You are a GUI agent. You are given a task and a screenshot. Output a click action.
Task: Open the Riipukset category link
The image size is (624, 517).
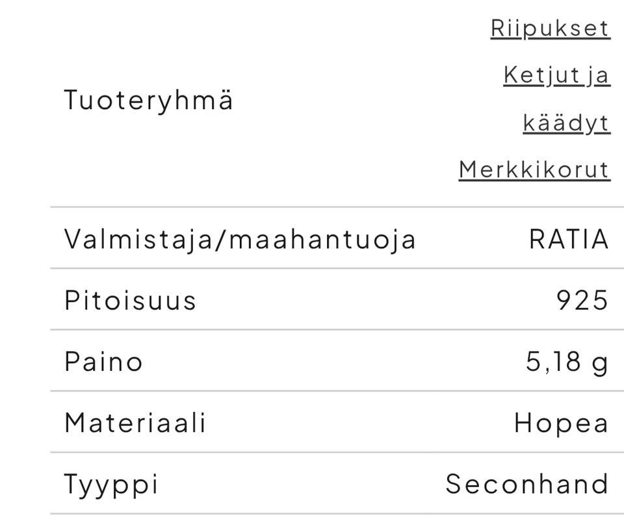549,29
